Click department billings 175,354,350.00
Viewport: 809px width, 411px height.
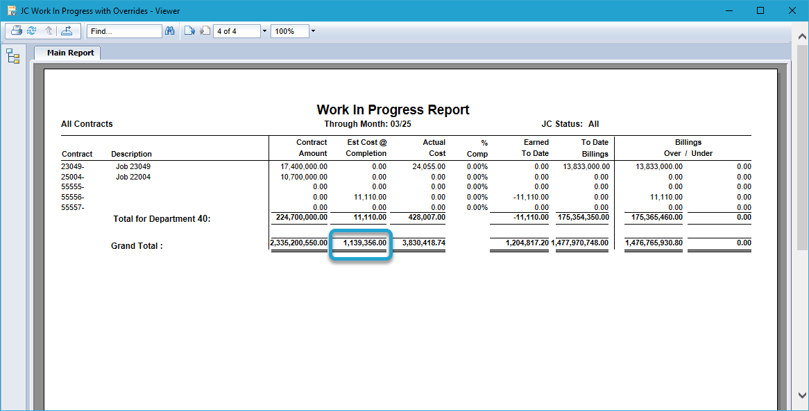pos(583,217)
